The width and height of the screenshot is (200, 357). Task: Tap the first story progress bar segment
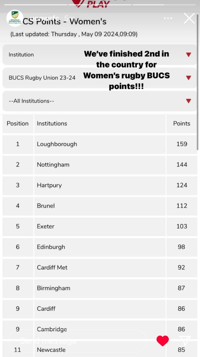(x=36, y=5)
